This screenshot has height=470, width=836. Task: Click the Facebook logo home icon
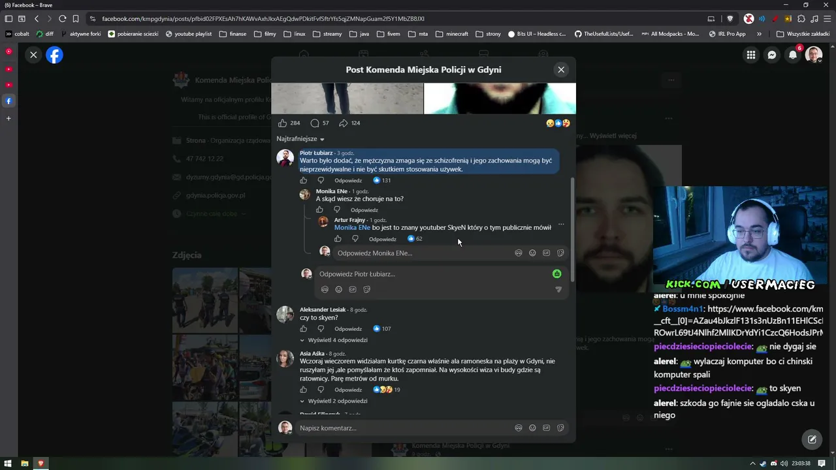click(x=55, y=55)
